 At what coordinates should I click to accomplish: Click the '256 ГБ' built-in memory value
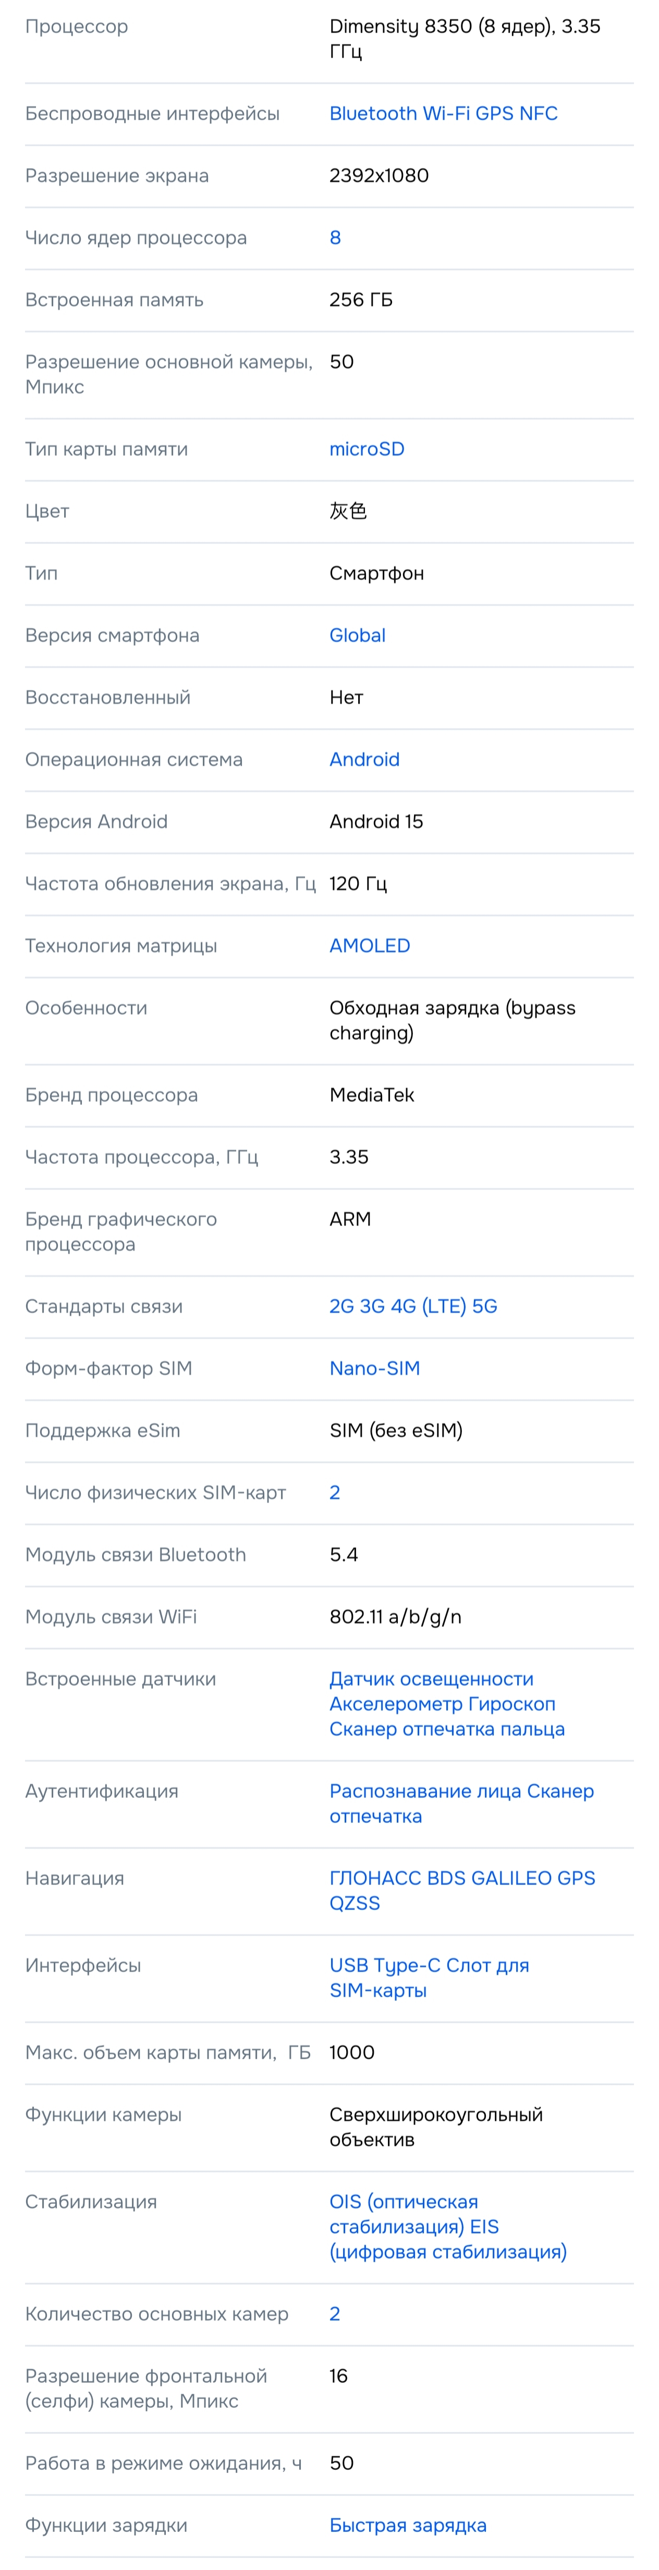pos(361,299)
